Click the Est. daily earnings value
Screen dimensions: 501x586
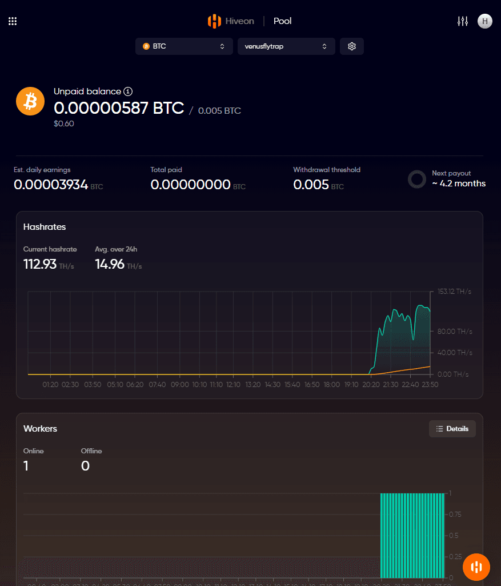(x=50, y=185)
